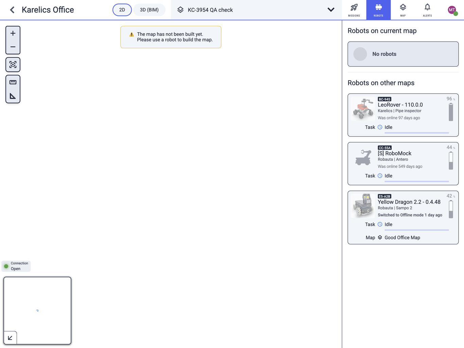Click the Yellow Dragon robot image
The height and width of the screenshot is (348, 464).
(363, 206)
